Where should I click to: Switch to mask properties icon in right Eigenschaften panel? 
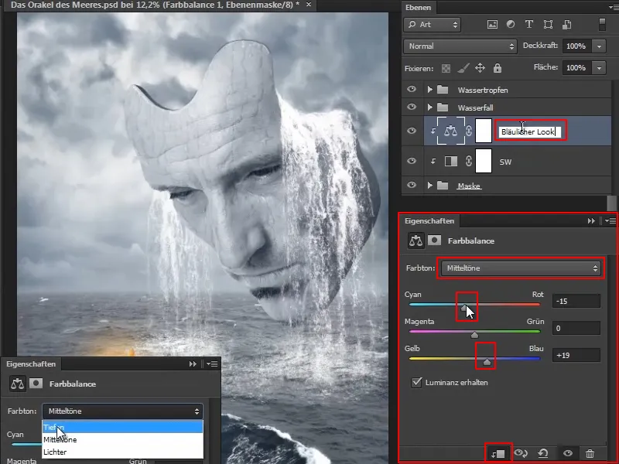(x=434, y=241)
